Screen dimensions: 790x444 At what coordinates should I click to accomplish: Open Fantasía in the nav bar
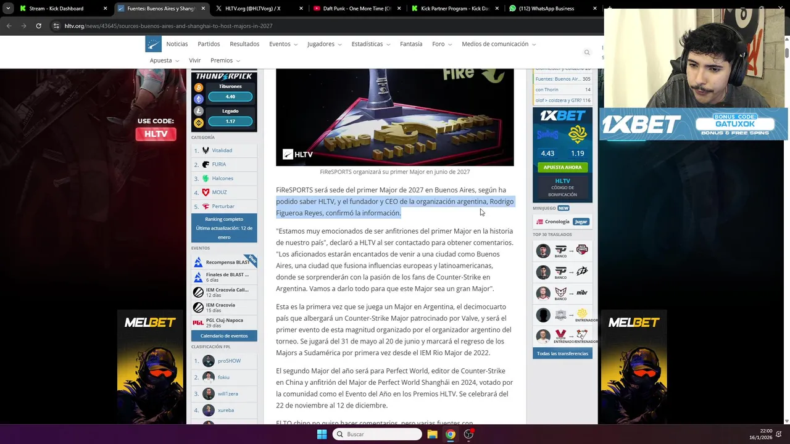pyautogui.click(x=411, y=44)
